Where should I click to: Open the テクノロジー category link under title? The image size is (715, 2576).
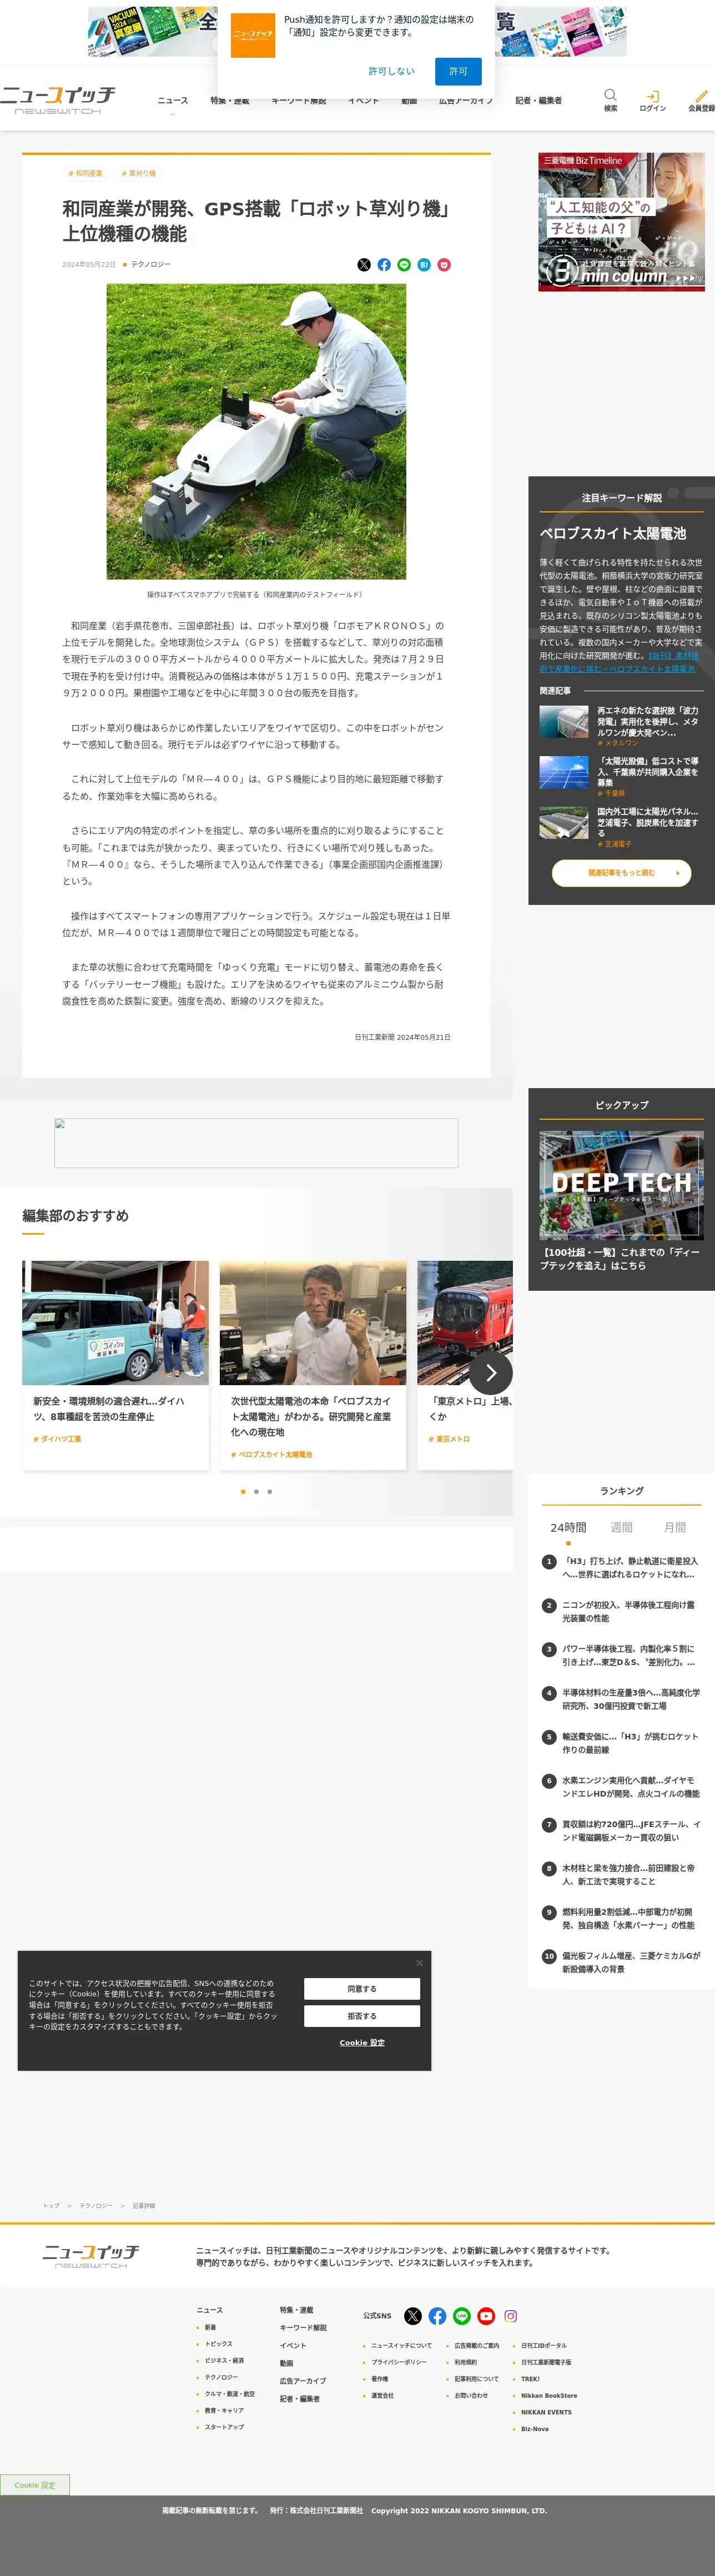pos(150,265)
